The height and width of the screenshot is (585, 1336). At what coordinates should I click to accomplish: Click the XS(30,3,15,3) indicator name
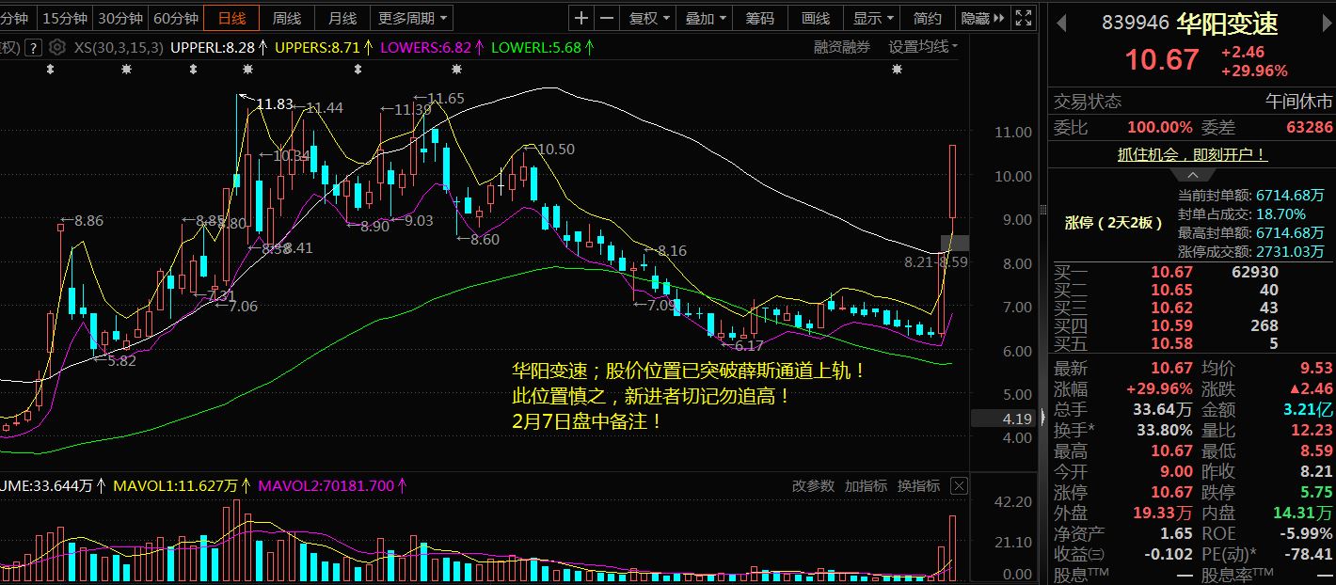click(x=118, y=47)
